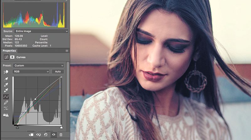Open the Properties panel options menu
The height and width of the screenshot is (140, 251).
coord(67,51)
